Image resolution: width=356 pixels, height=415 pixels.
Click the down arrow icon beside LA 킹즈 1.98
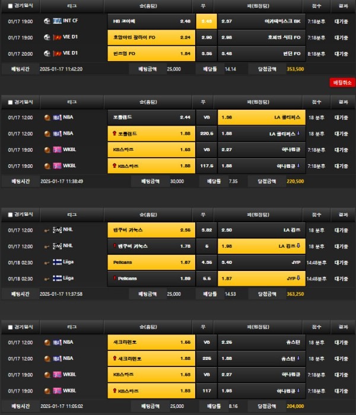(x=299, y=245)
